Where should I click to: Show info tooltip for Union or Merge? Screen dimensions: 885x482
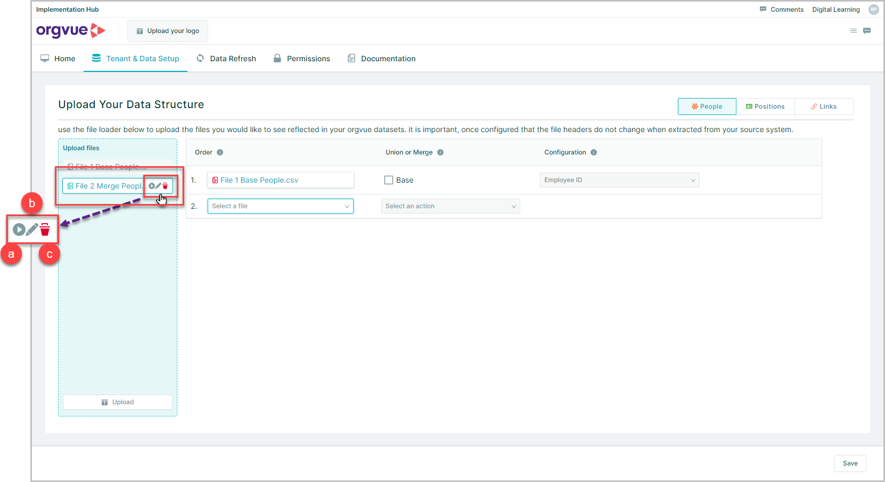click(x=440, y=152)
